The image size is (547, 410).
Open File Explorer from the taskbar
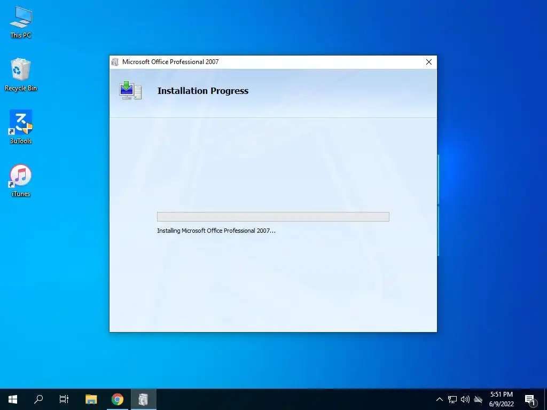coord(91,399)
